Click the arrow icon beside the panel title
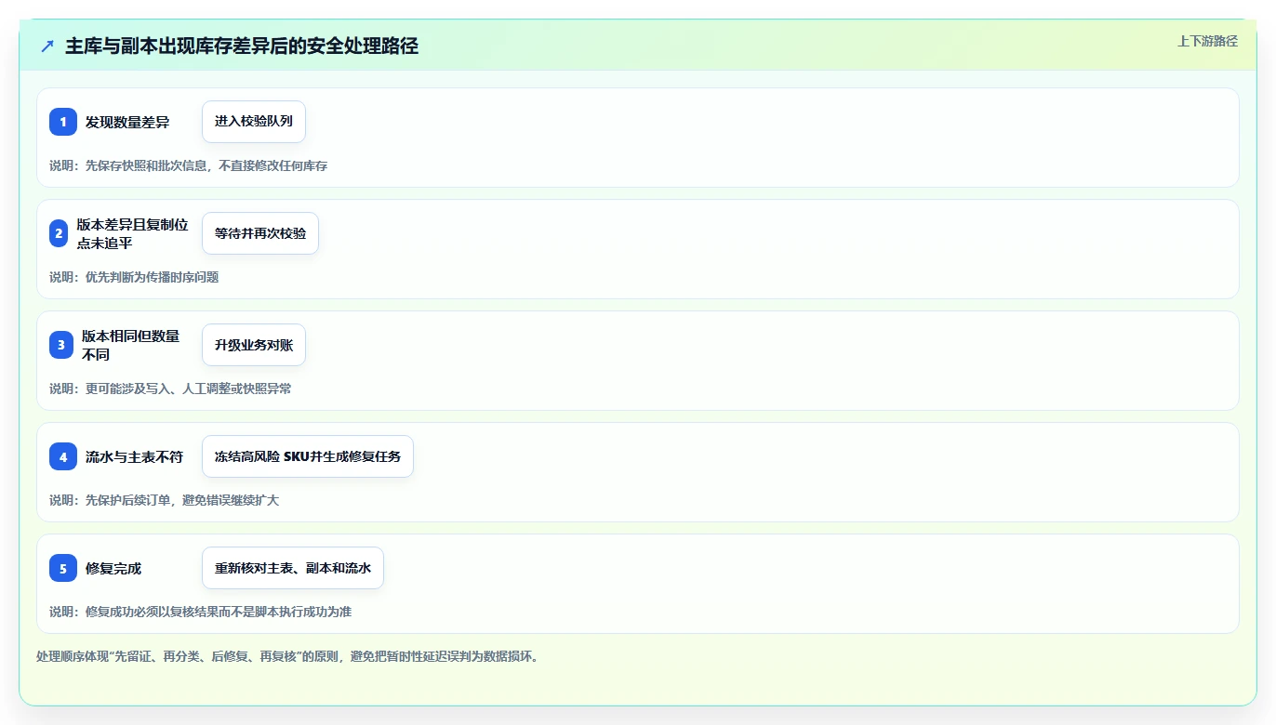This screenshot has width=1276, height=725. 47,46
